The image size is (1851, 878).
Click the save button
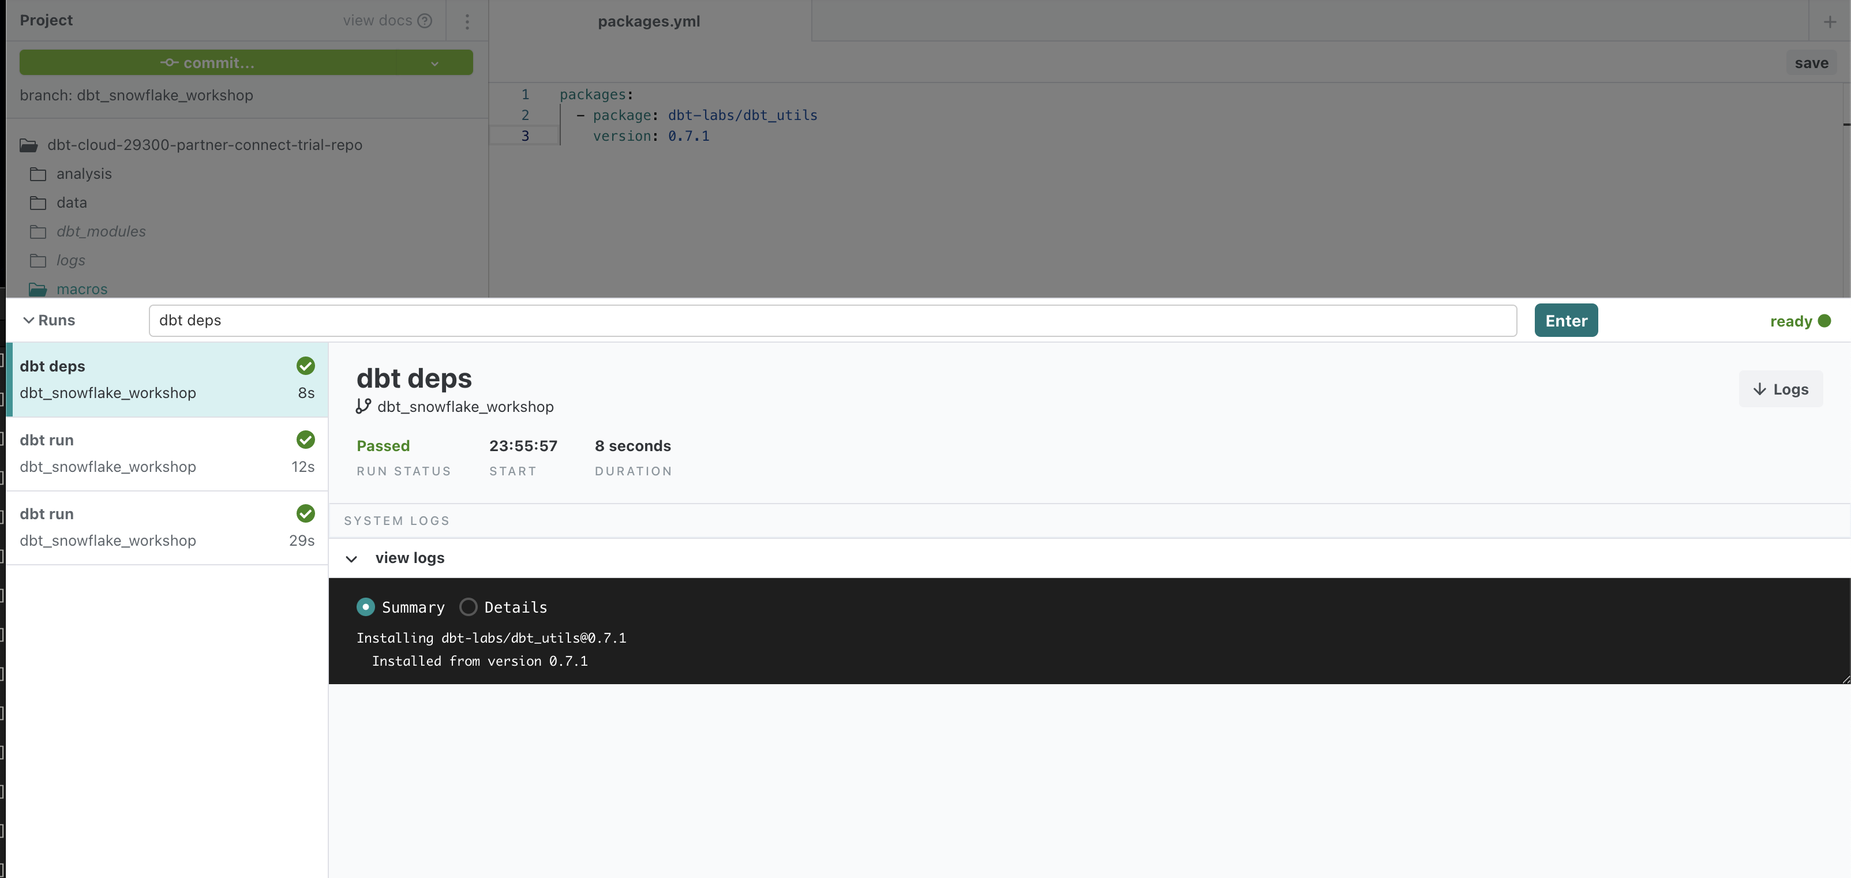click(1811, 63)
